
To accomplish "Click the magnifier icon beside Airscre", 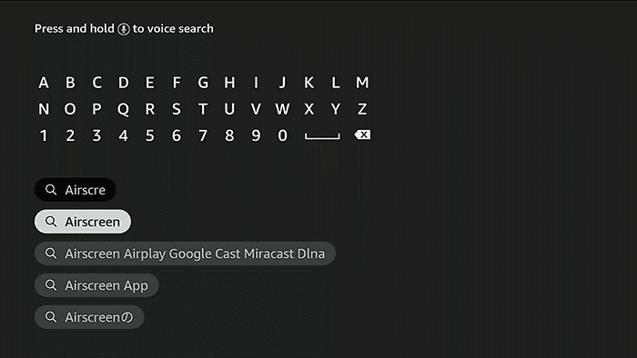I will click(51, 189).
